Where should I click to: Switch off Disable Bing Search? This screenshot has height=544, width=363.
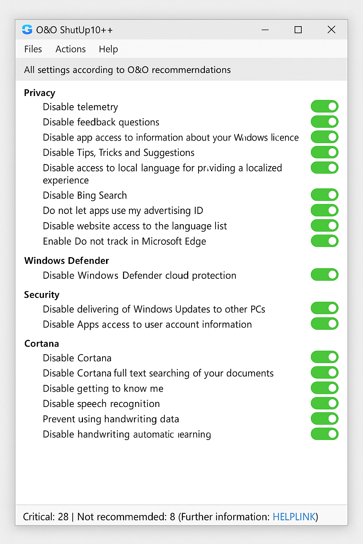[324, 195]
